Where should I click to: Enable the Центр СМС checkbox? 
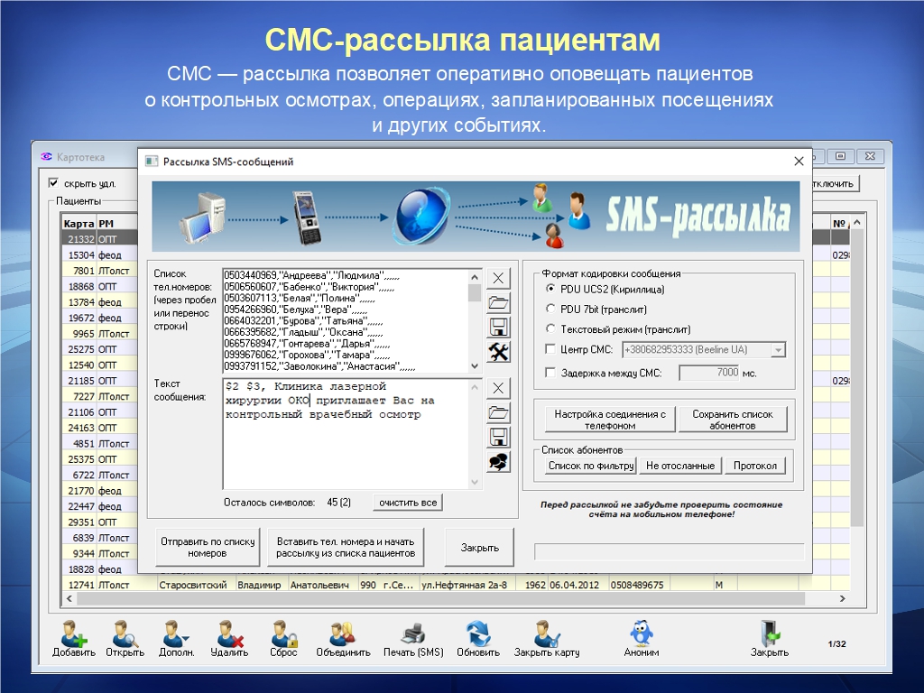tap(551, 350)
